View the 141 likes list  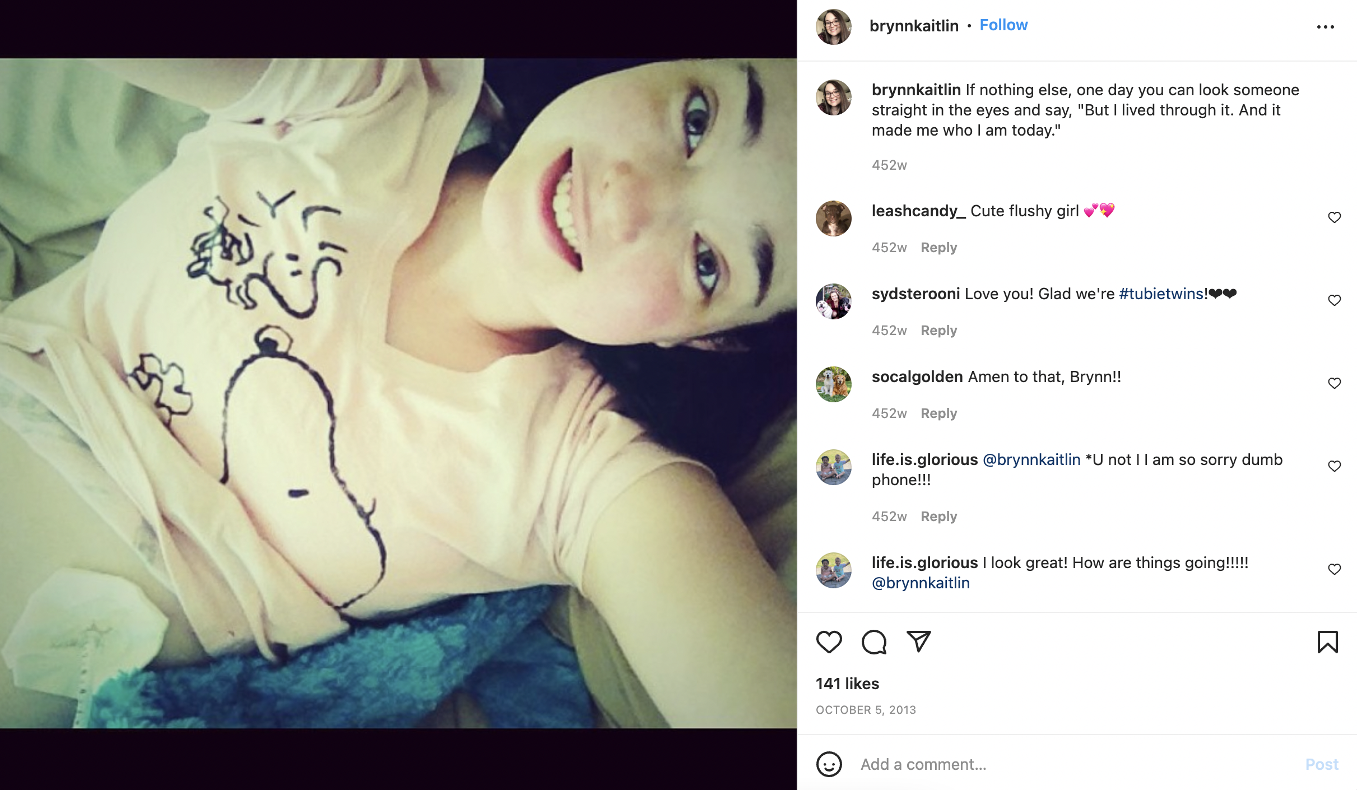pos(847,684)
